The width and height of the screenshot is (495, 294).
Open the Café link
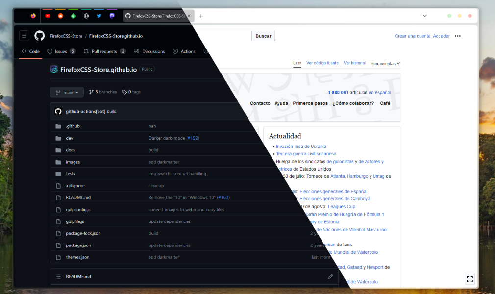tap(385, 103)
